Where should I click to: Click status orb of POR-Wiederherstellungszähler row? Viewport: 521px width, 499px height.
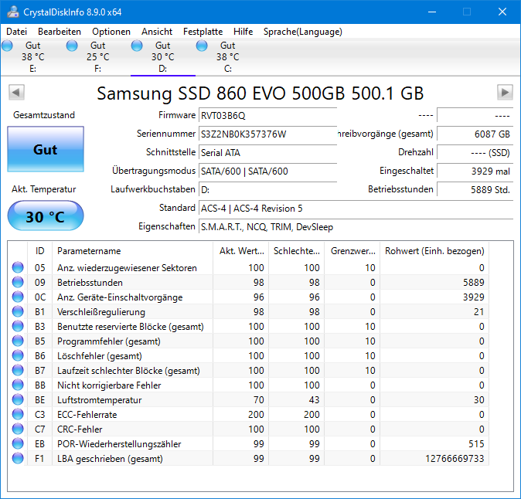pyautogui.click(x=18, y=443)
